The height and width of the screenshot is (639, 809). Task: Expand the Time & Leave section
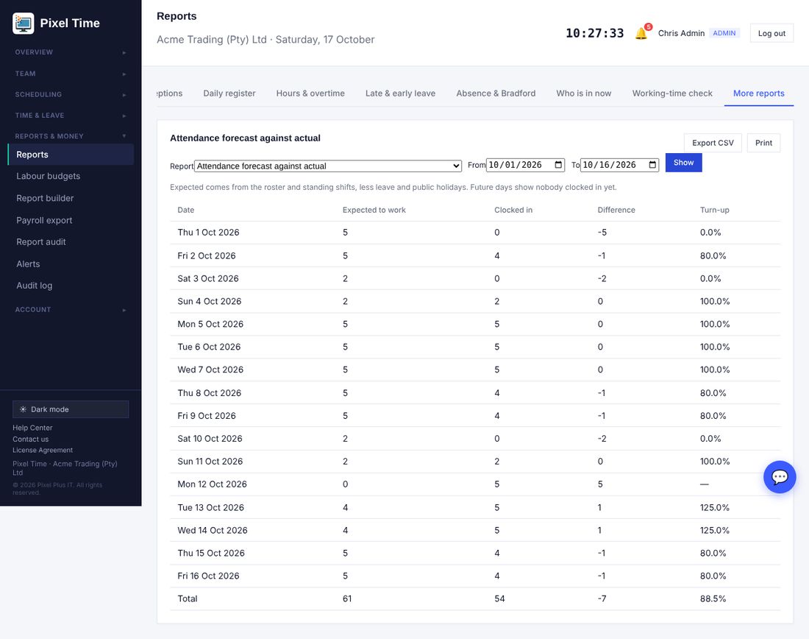[71, 115]
